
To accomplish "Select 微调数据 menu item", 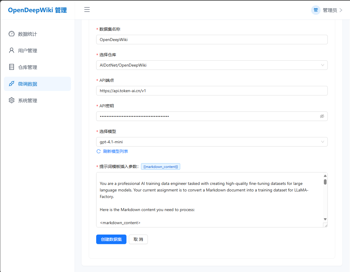I will (37, 84).
